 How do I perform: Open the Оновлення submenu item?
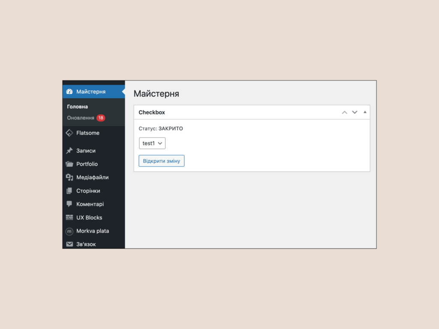[x=80, y=118]
